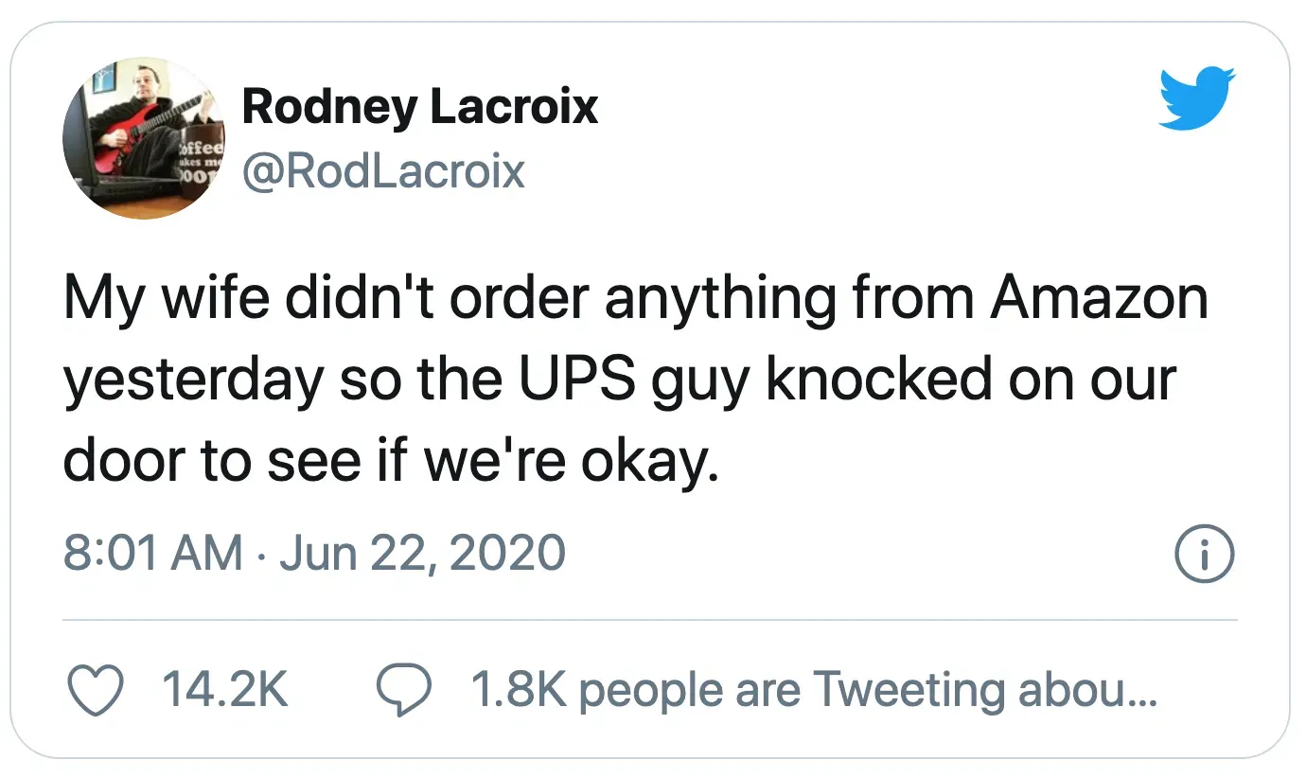The height and width of the screenshot is (778, 1306).
Task: Click the 8:01 AM timestamp
Action: pyautogui.click(x=152, y=553)
